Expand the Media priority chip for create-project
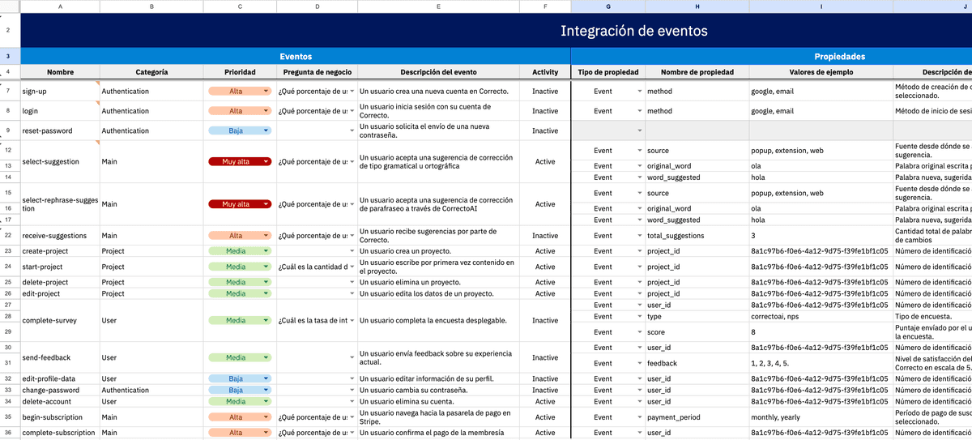This screenshot has height=440, width=972. pyautogui.click(x=240, y=251)
